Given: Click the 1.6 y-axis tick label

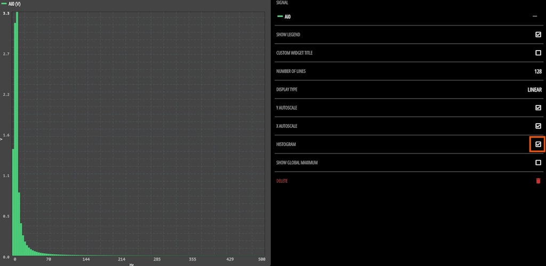Looking at the screenshot, I should pyautogui.click(x=6, y=135).
